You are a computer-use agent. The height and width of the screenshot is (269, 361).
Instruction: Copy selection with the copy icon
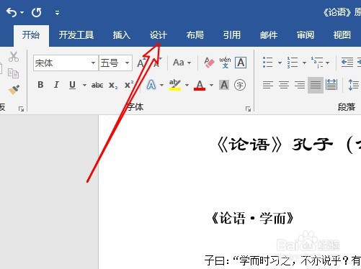click(13, 73)
